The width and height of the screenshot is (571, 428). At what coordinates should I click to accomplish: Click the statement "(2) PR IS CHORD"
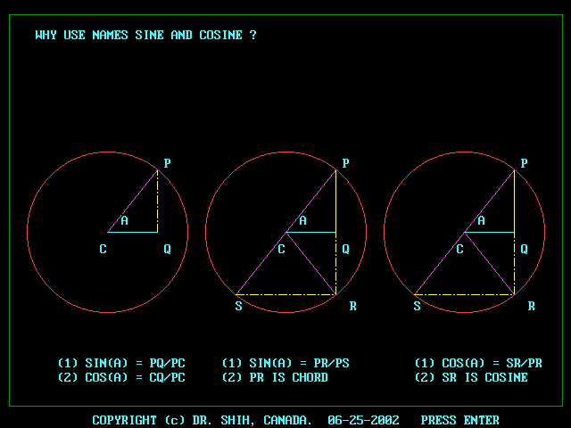(x=276, y=377)
